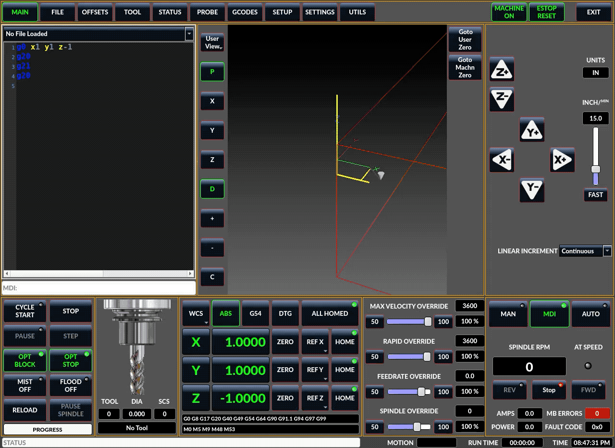The height and width of the screenshot is (448, 615).
Task: Jog X axis positive with X+ arrow
Action: click(562, 160)
